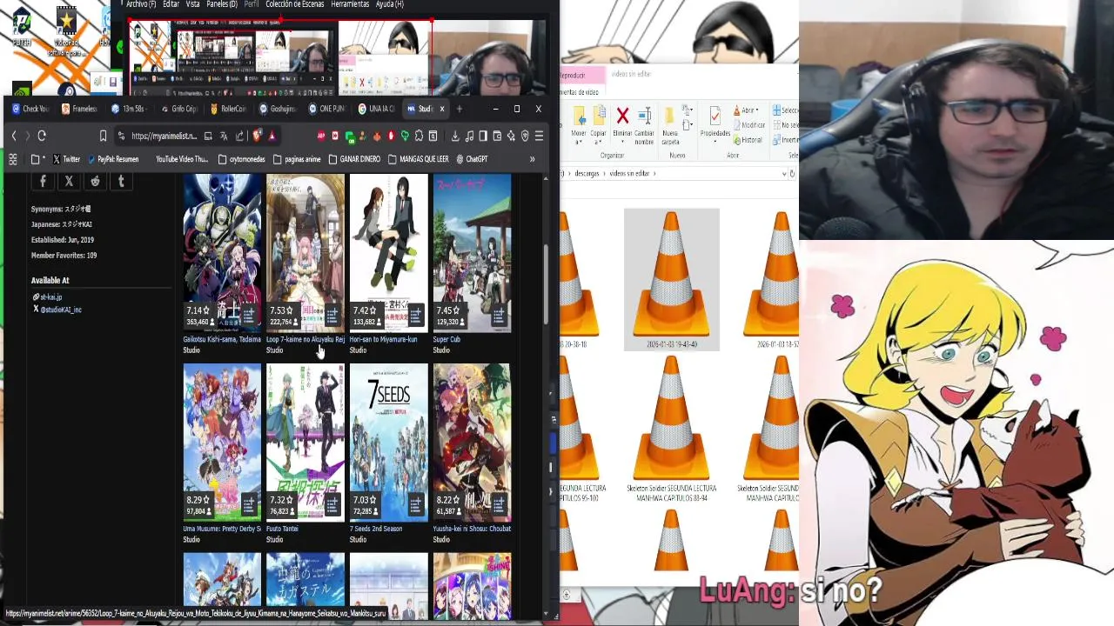This screenshot has height=626, width=1114.
Task: Click videos sin editar breadcrumb segment
Action: 631,174
